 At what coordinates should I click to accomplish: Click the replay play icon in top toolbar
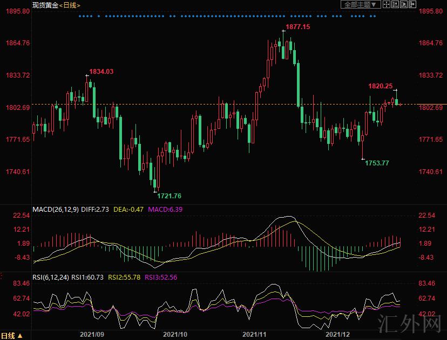tap(404, 4)
